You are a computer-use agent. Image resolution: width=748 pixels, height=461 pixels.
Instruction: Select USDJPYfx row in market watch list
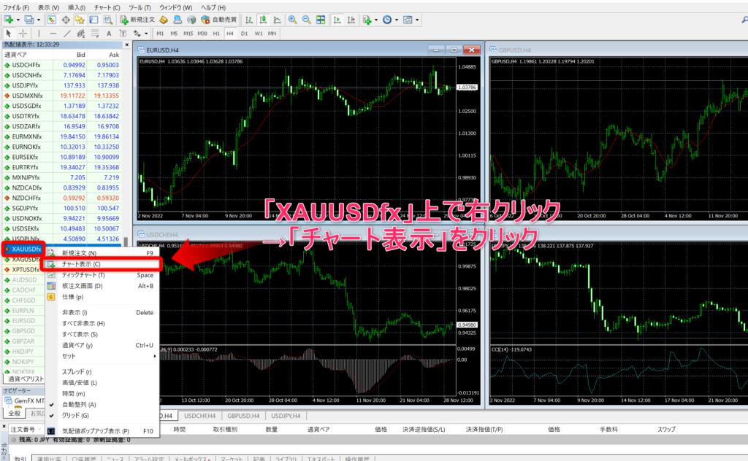coord(28,85)
